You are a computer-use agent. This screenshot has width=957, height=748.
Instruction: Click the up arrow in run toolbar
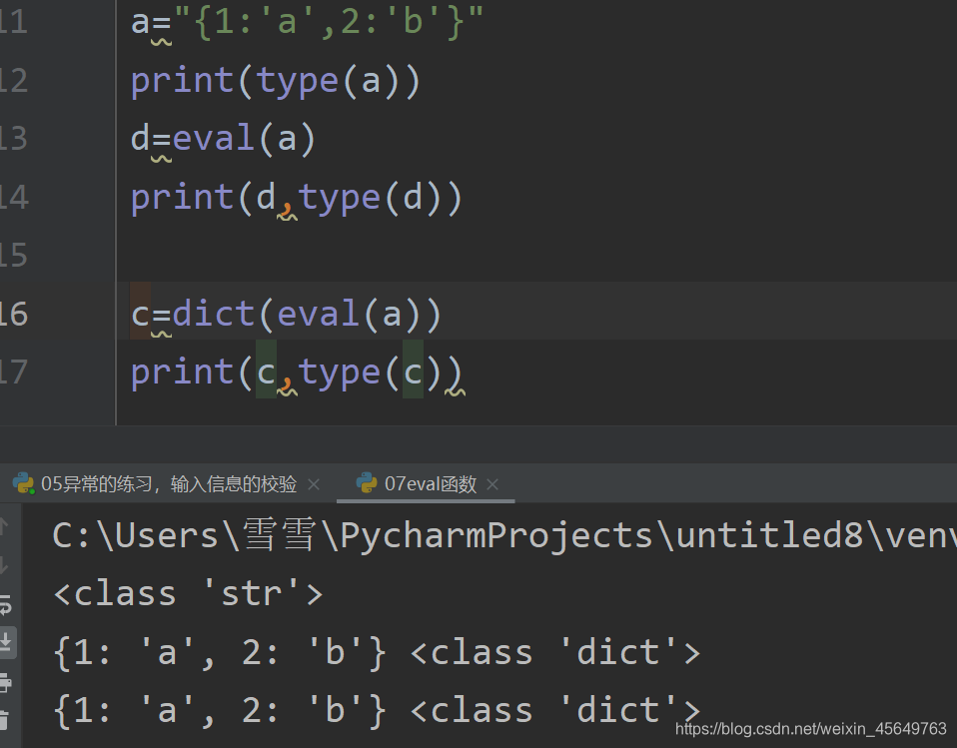[4, 526]
